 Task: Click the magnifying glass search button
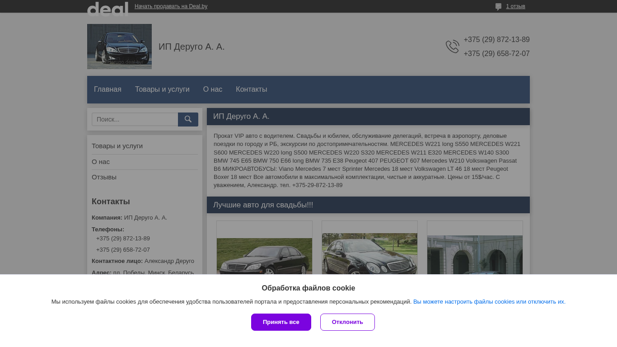(x=188, y=119)
